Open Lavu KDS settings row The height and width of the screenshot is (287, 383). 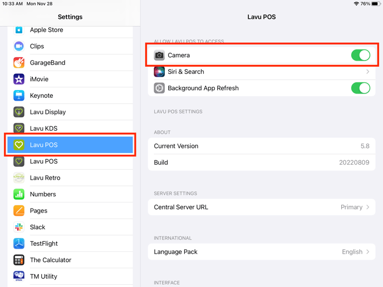click(x=70, y=128)
